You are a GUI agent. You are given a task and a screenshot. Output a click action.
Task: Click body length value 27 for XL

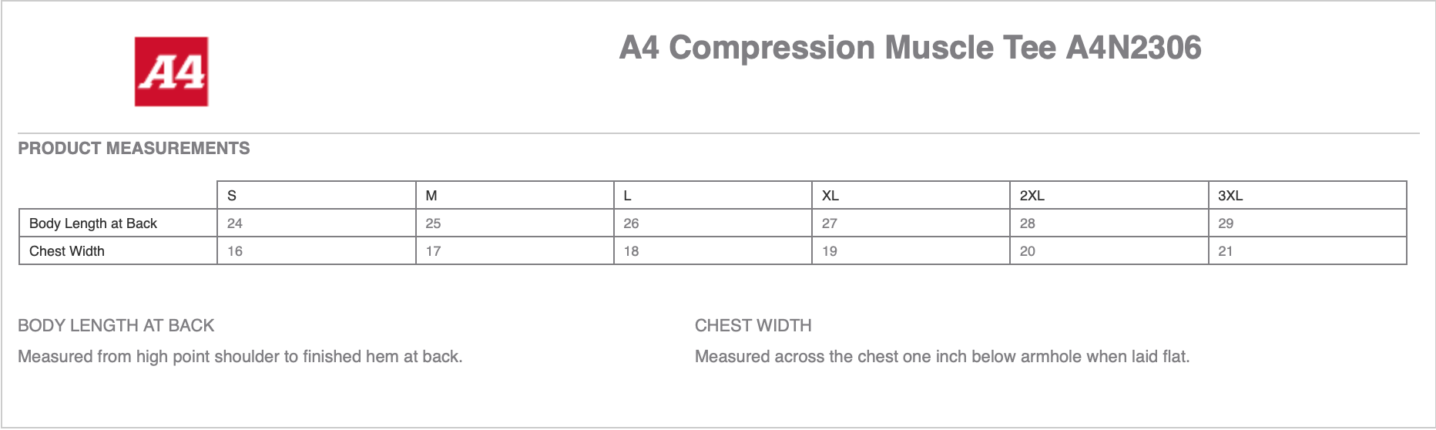[x=829, y=223]
